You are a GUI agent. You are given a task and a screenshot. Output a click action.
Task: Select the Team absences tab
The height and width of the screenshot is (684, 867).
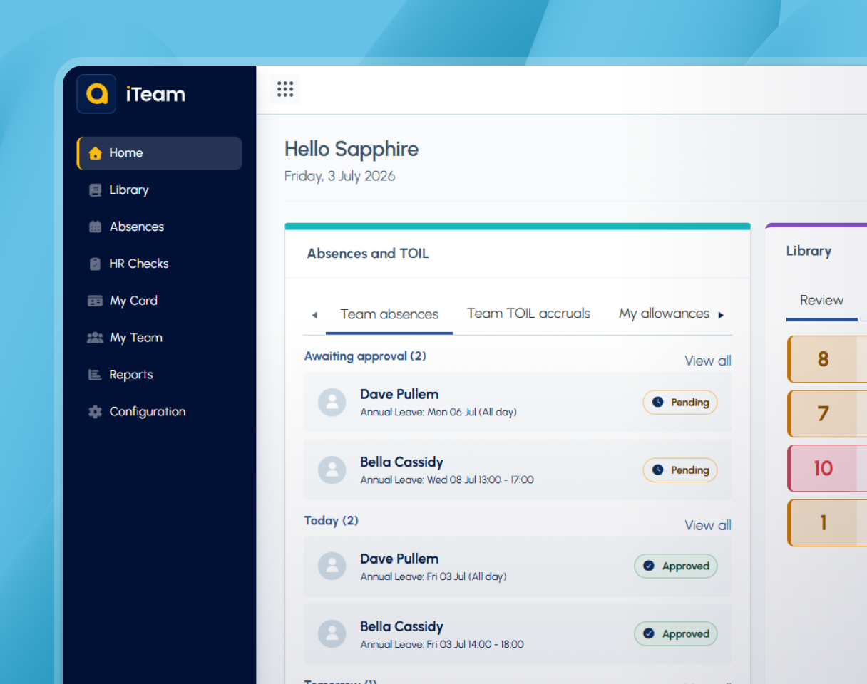point(389,314)
